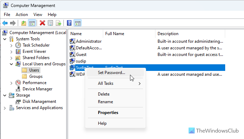Click the blue Help toolbar icon
Viewport: 244px width, 139px height.
69,23
